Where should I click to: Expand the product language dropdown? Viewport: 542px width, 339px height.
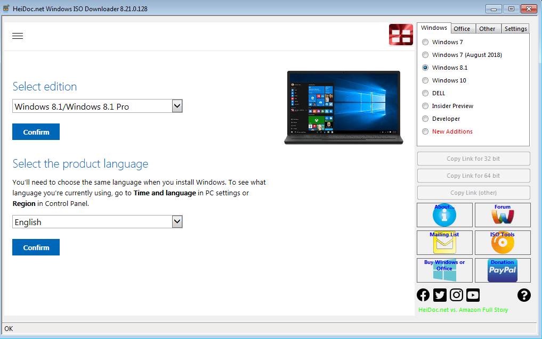(177, 221)
